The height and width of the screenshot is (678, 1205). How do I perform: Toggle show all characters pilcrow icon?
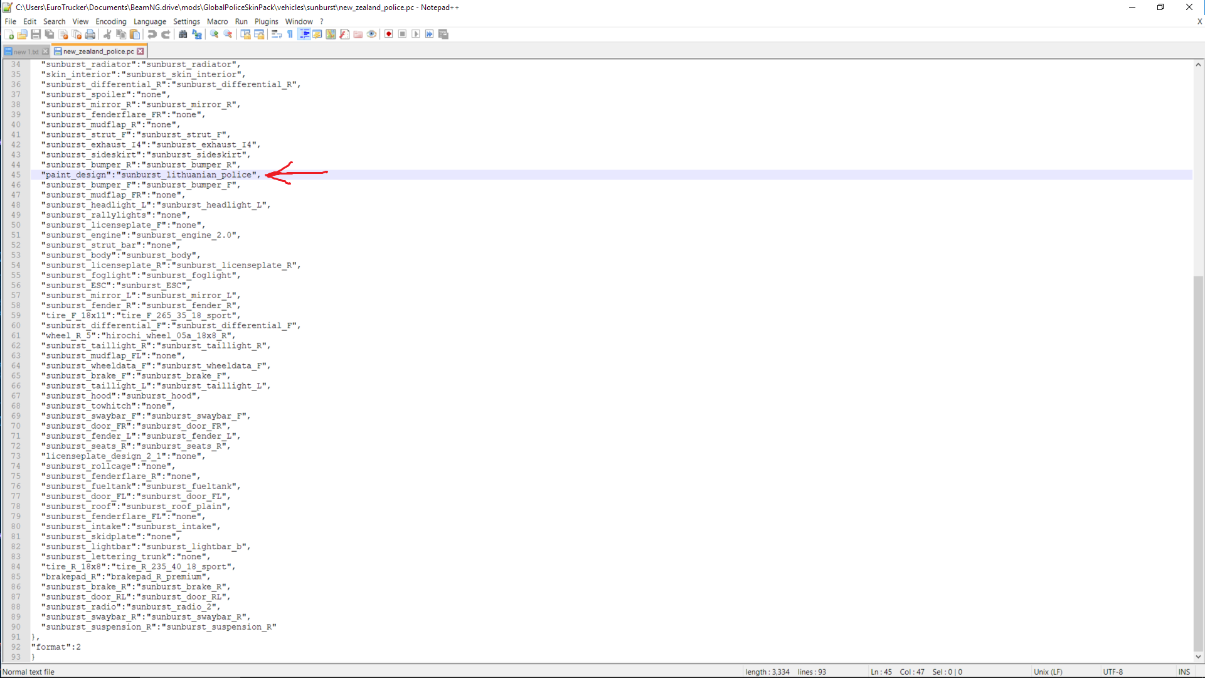[290, 34]
